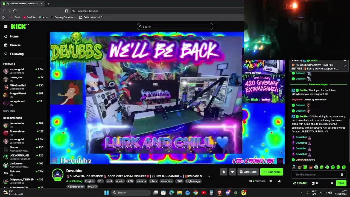Click the Yuytewww username in chat
The height and width of the screenshot is (197, 350).
pyautogui.click(x=297, y=100)
